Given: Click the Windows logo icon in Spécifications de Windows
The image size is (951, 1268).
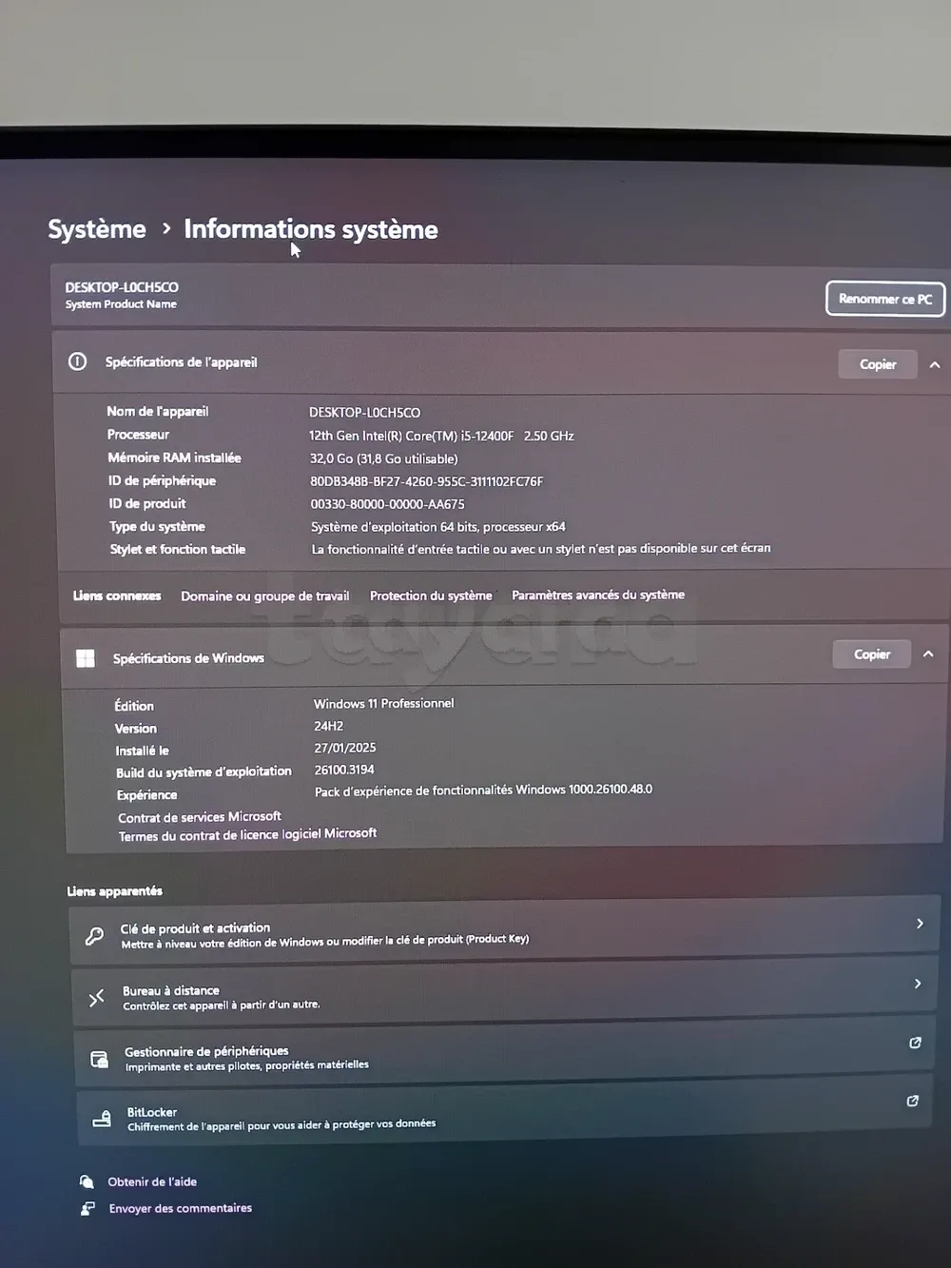Looking at the screenshot, I should click(86, 658).
